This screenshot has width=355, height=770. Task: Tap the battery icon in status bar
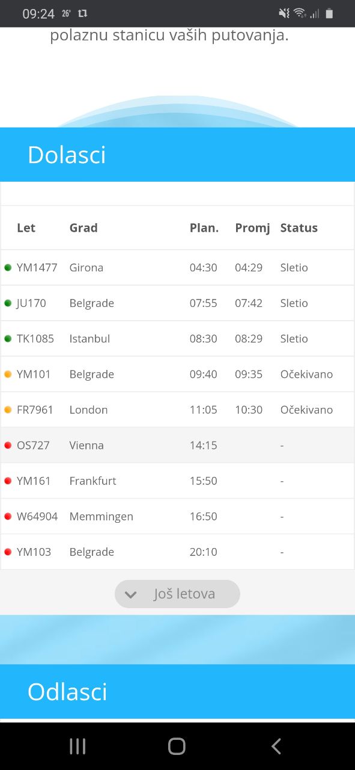[x=329, y=13]
